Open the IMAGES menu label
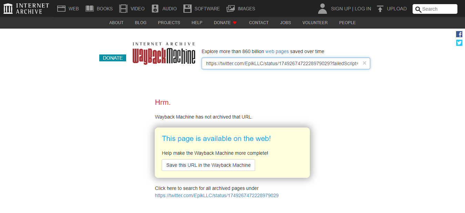 (x=246, y=9)
